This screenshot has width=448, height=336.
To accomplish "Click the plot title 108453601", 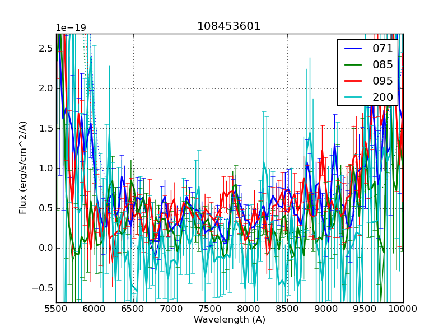I will click(229, 26).
